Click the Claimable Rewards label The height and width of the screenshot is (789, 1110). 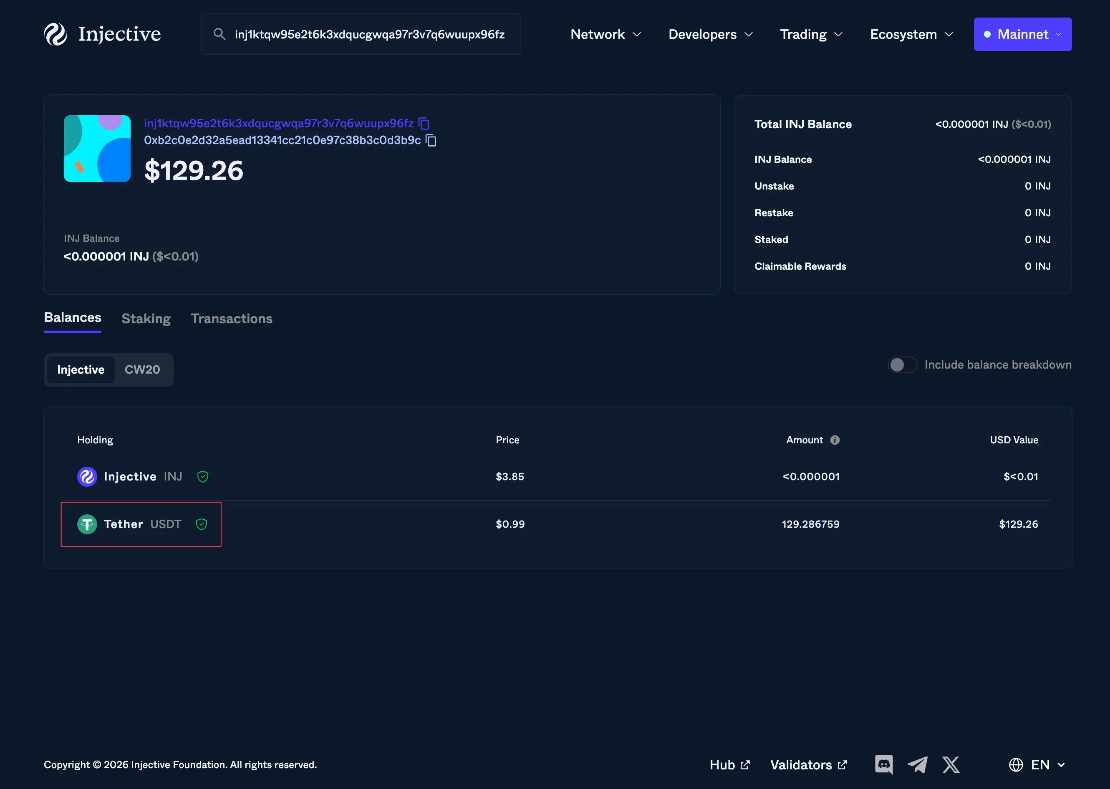[x=800, y=266]
